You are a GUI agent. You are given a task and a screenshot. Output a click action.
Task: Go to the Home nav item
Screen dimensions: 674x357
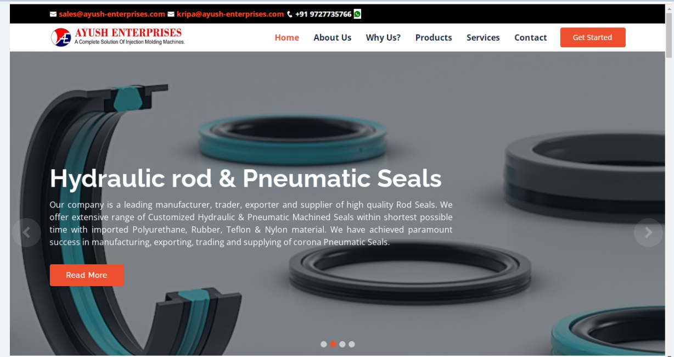tap(287, 37)
